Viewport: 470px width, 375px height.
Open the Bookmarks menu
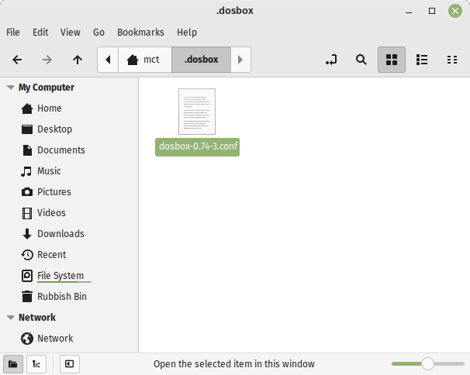(140, 32)
